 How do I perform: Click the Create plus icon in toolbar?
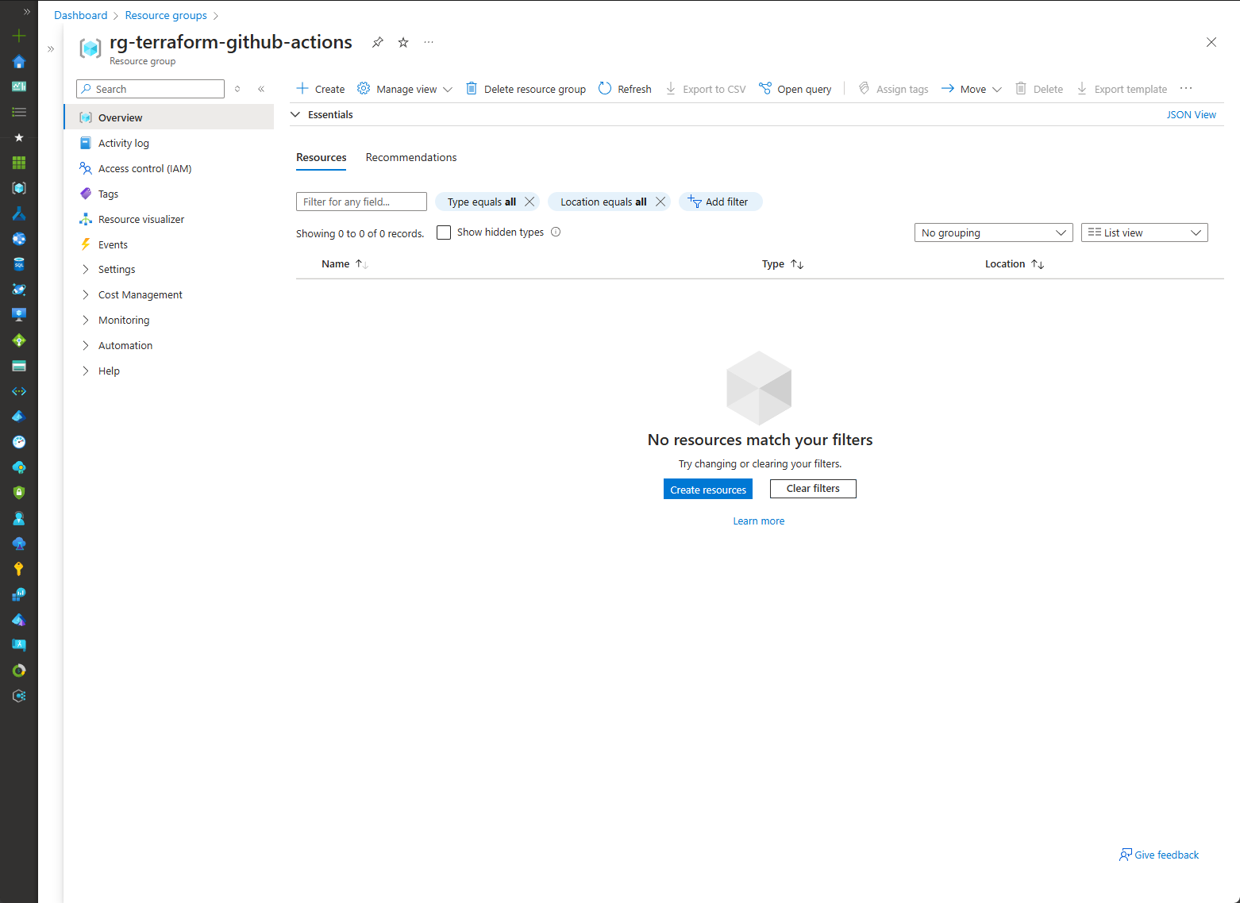tap(302, 89)
